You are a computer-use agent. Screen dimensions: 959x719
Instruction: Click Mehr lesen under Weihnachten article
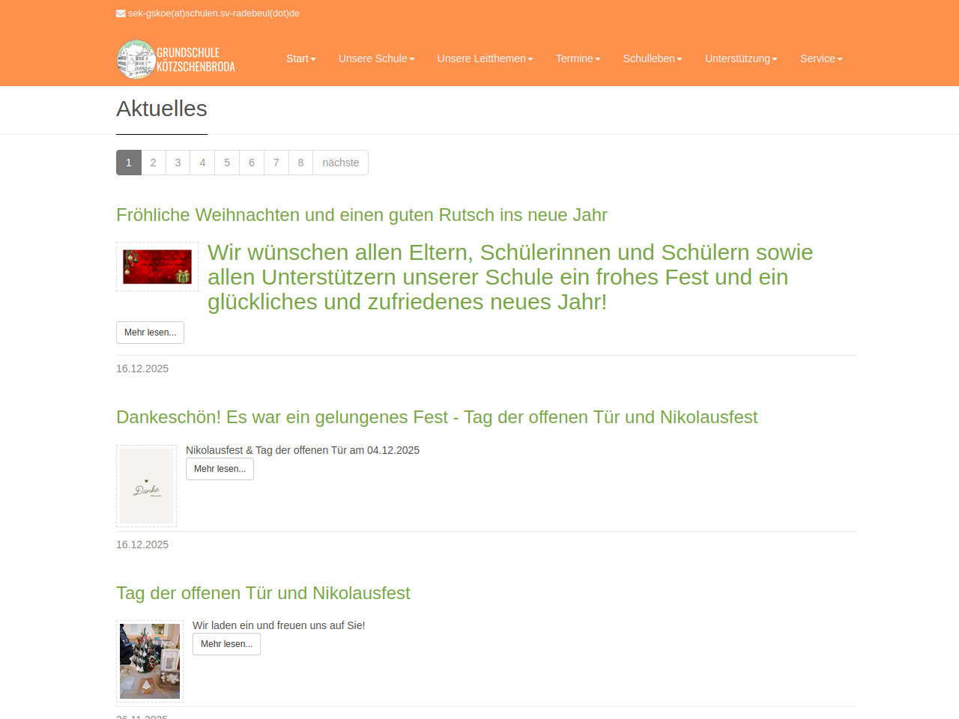pyautogui.click(x=150, y=333)
